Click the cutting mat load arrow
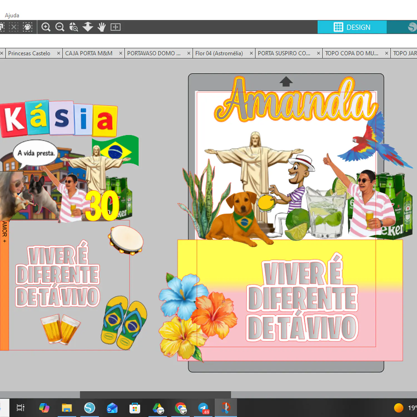This screenshot has width=417, height=417. [x=286, y=82]
